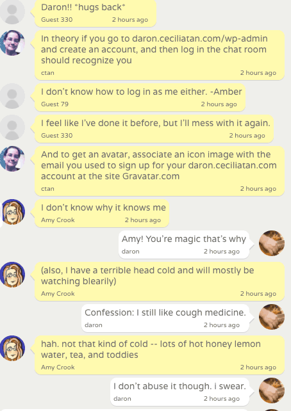Click daron's avatar beside 'You're magic' message
Viewport: 291px width, 411px height.
pyautogui.click(x=272, y=243)
